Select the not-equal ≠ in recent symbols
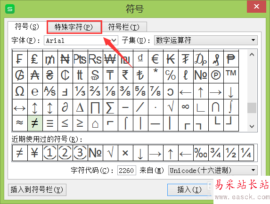Screen dimensions: 270x204 click(20, 153)
